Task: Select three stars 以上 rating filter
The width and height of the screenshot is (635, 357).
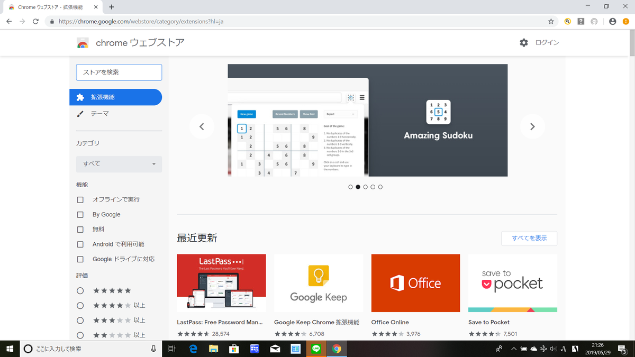Action: 80,321
